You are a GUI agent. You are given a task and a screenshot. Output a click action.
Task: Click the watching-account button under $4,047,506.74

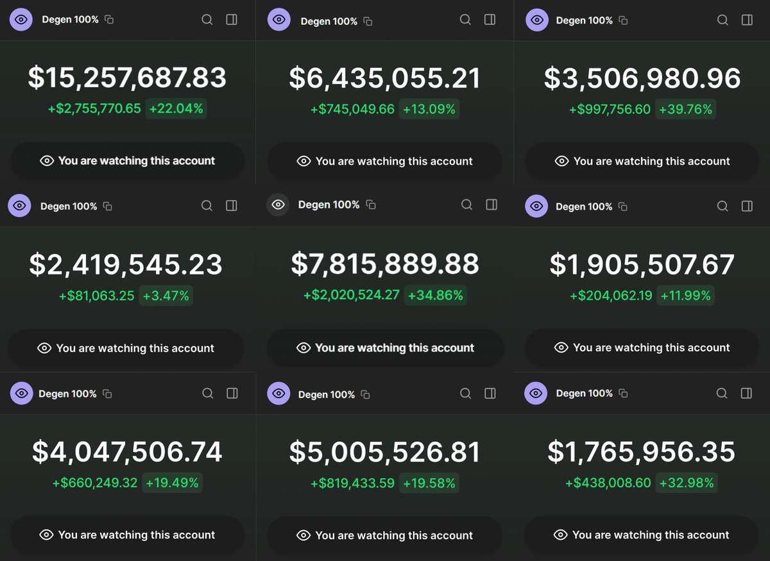pyautogui.click(x=127, y=535)
